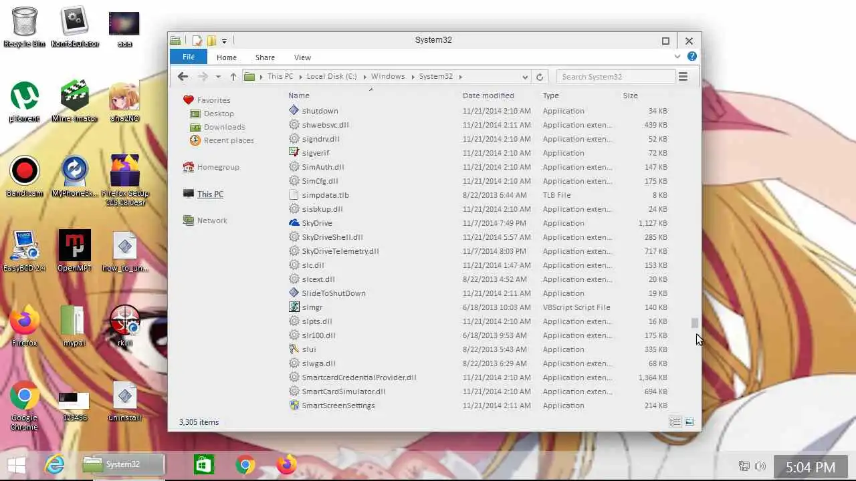
Task: Click the System32 taskbar button
Action: click(122, 464)
